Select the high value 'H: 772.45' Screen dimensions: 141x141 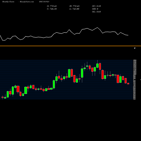tap(74, 6)
